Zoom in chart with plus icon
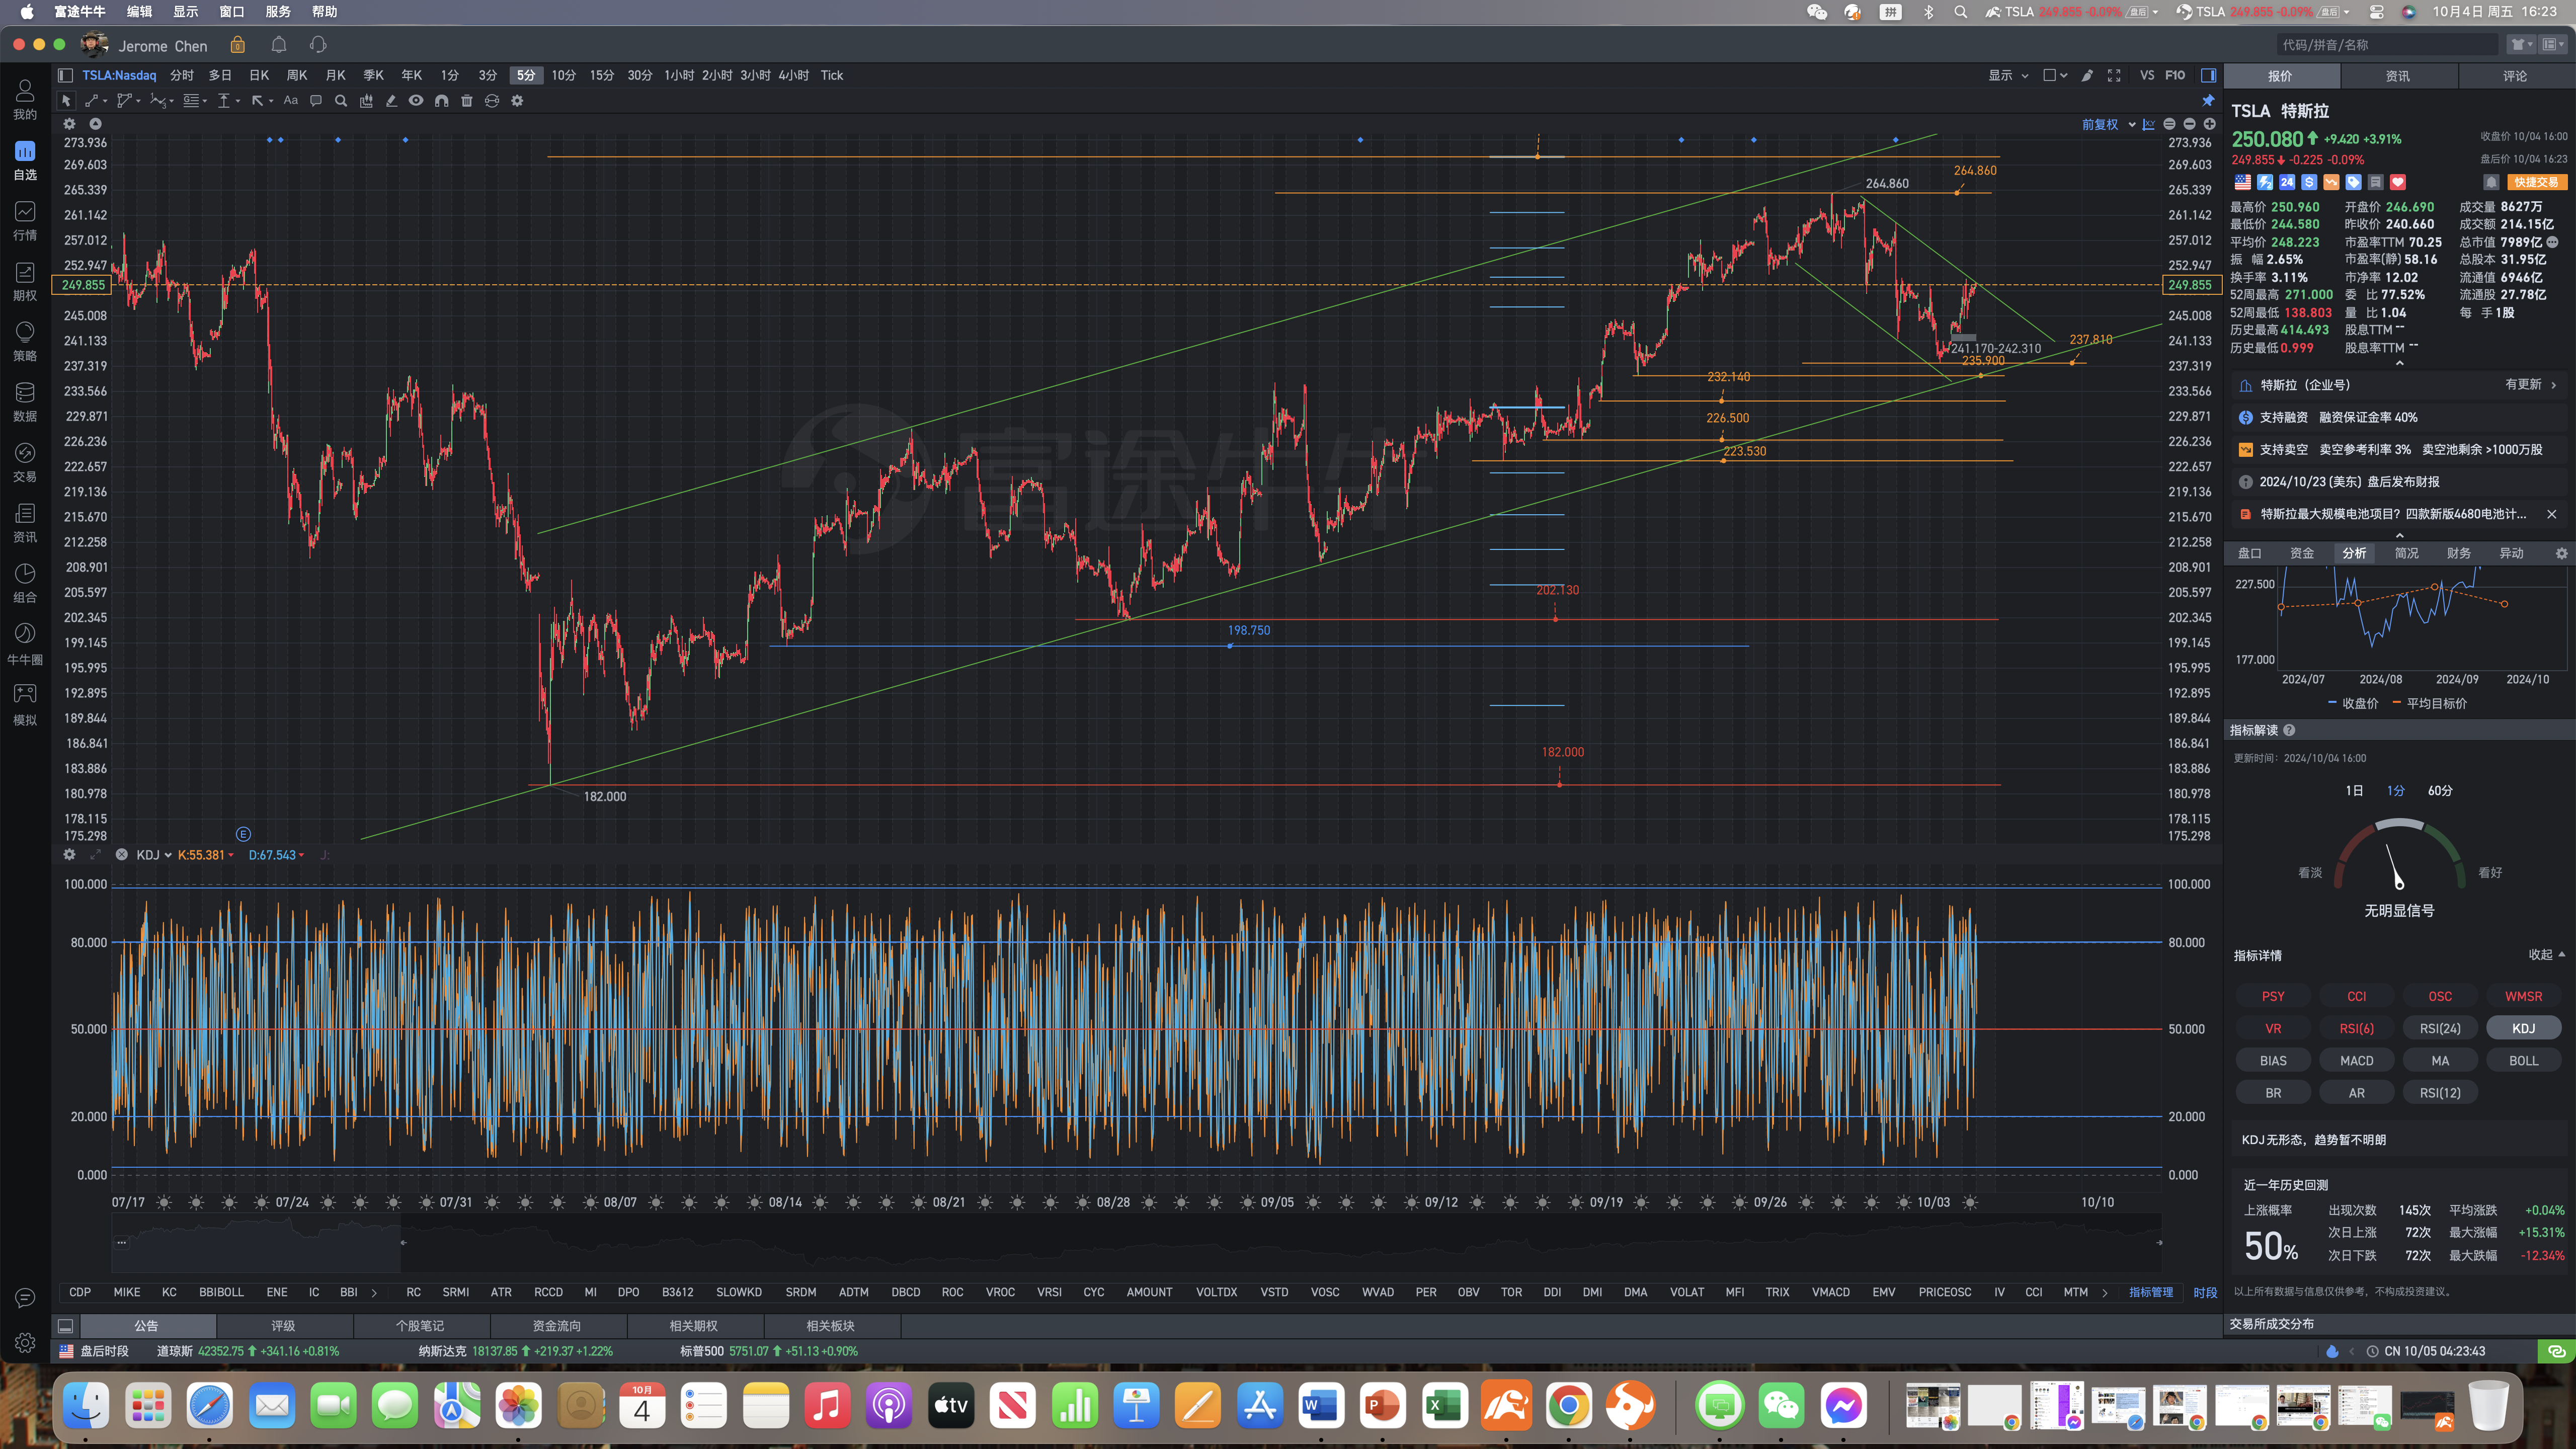 tap(2210, 124)
